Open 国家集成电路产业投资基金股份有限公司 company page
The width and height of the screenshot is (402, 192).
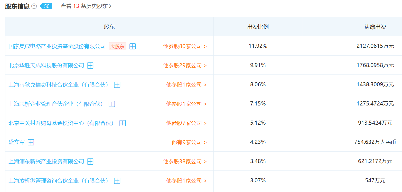[x=57, y=46]
